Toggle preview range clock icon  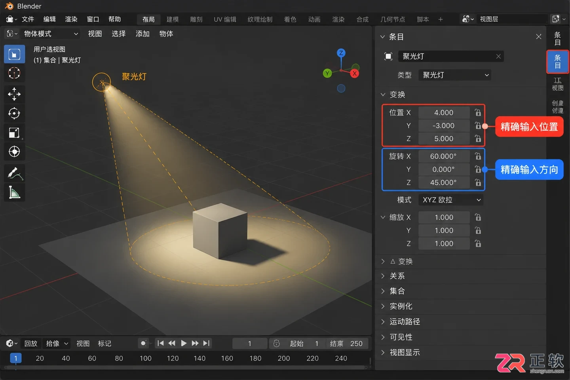tap(277, 343)
